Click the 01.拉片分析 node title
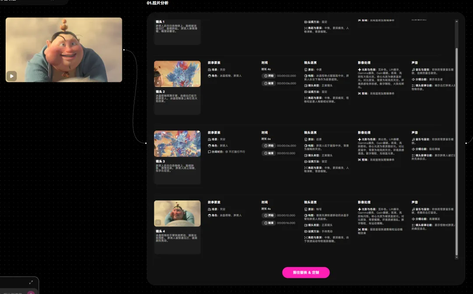473x294 pixels. click(x=158, y=3)
